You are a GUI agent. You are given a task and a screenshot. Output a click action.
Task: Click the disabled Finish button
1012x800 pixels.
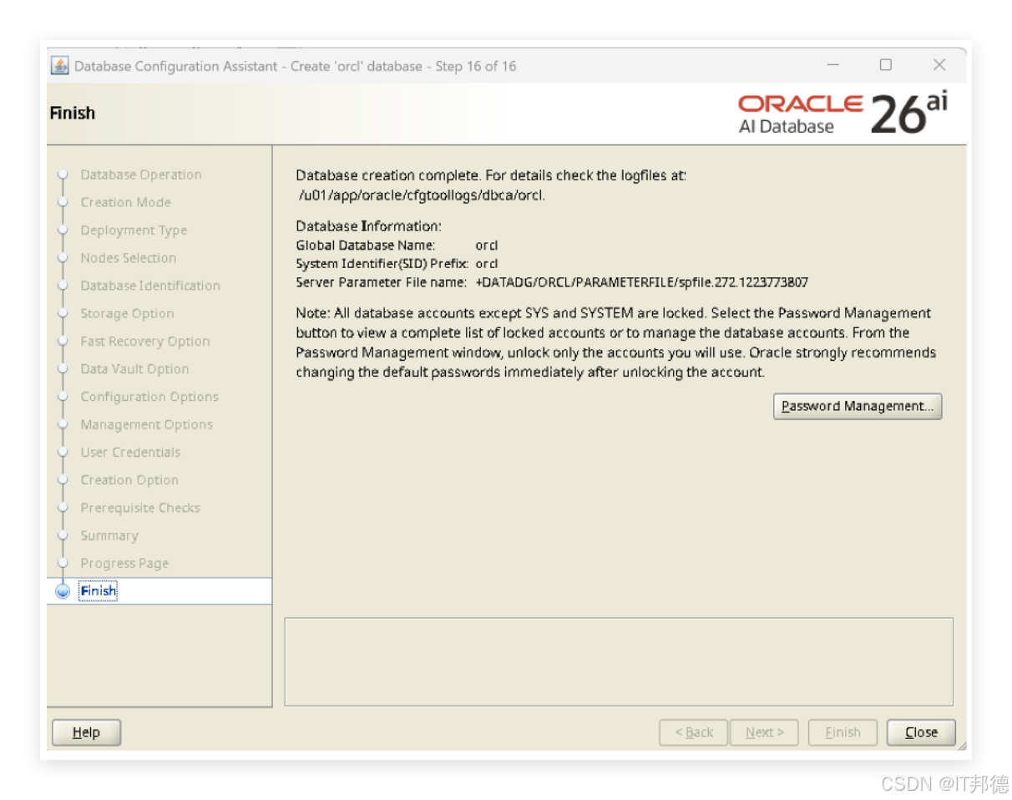[842, 732]
